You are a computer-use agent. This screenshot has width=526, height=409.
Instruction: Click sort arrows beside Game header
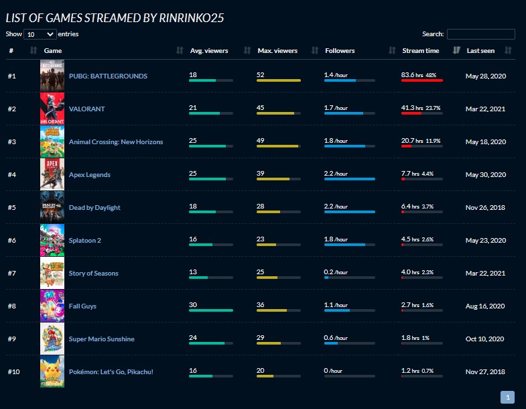[180, 50]
